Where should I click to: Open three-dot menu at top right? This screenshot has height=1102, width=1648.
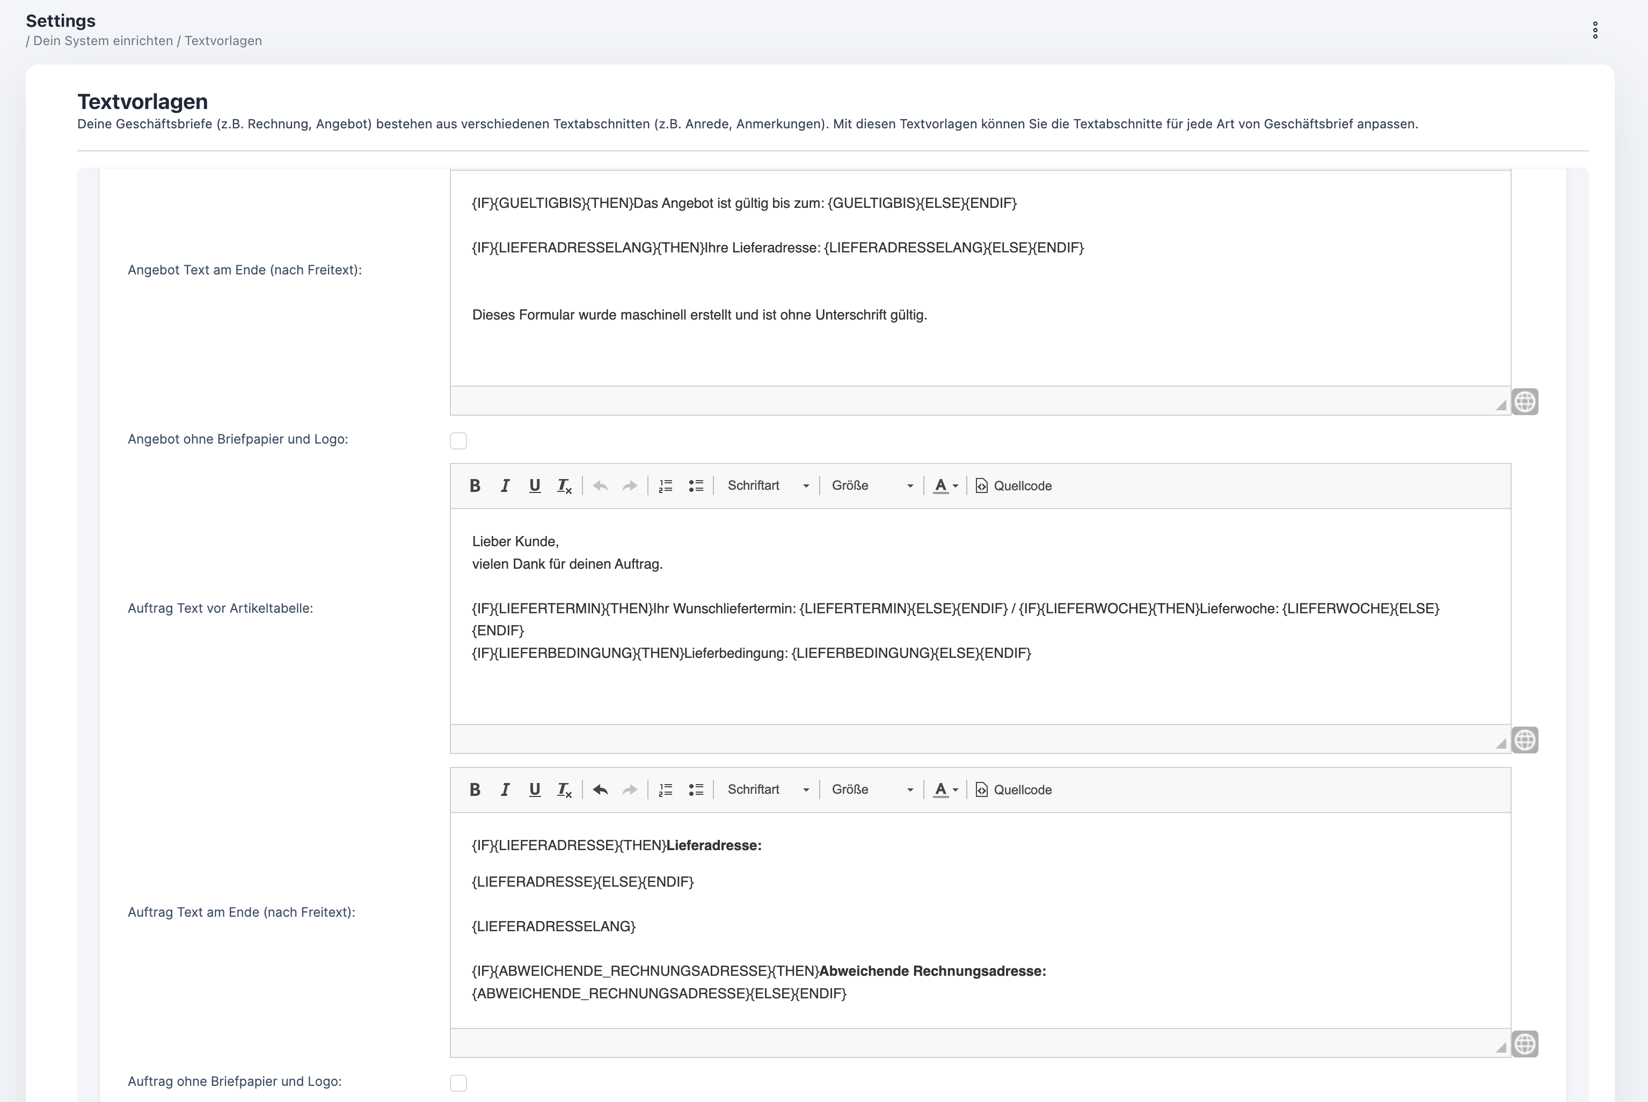[x=1595, y=30]
